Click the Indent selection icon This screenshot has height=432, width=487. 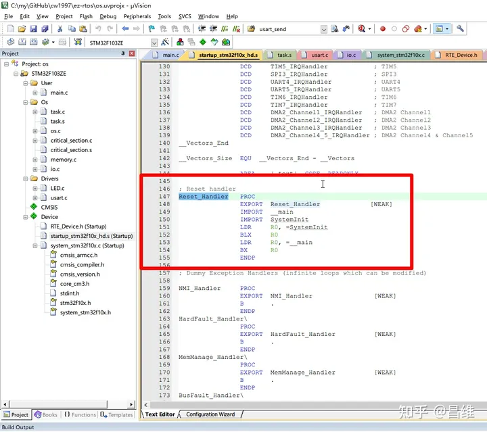click(x=202, y=29)
